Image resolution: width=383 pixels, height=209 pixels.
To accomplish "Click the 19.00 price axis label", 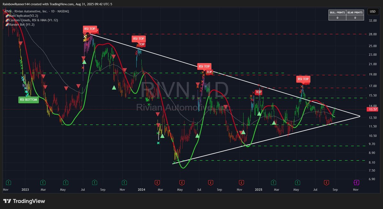I will tap(373, 75).
